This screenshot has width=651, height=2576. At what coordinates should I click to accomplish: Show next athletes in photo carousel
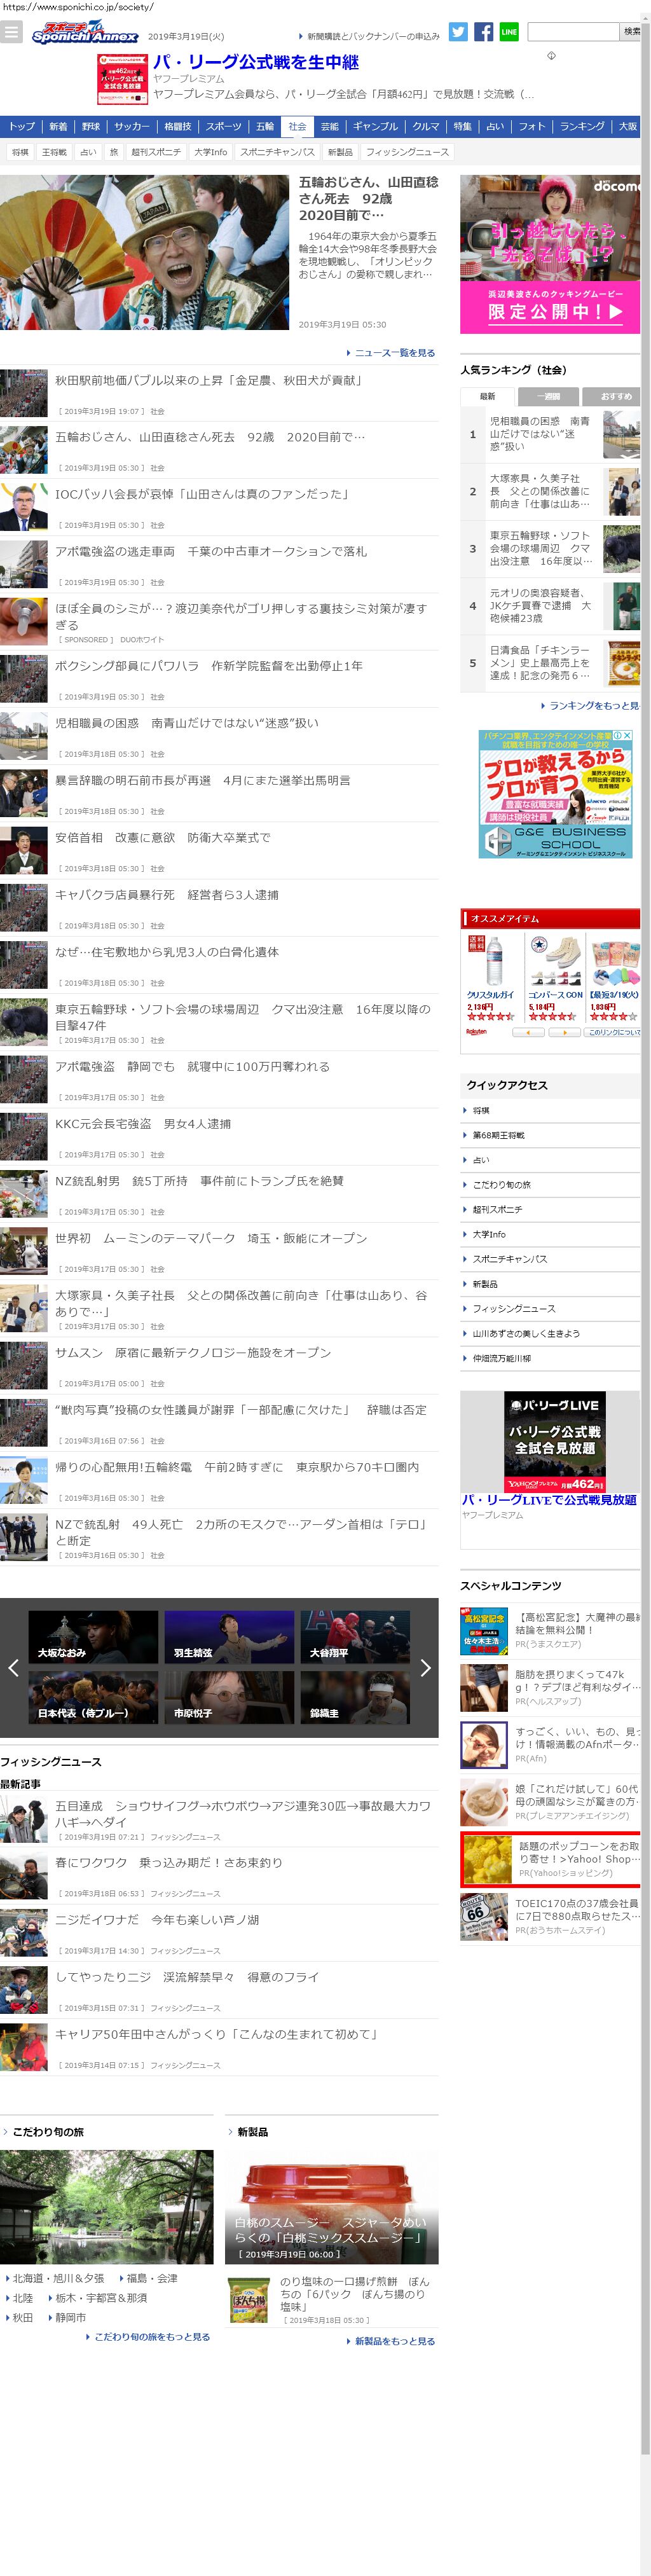425,1667
